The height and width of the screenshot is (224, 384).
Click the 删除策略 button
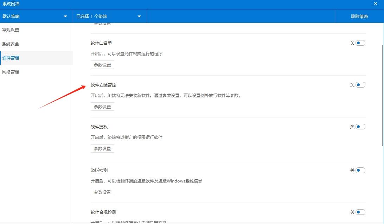tap(359, 16)
